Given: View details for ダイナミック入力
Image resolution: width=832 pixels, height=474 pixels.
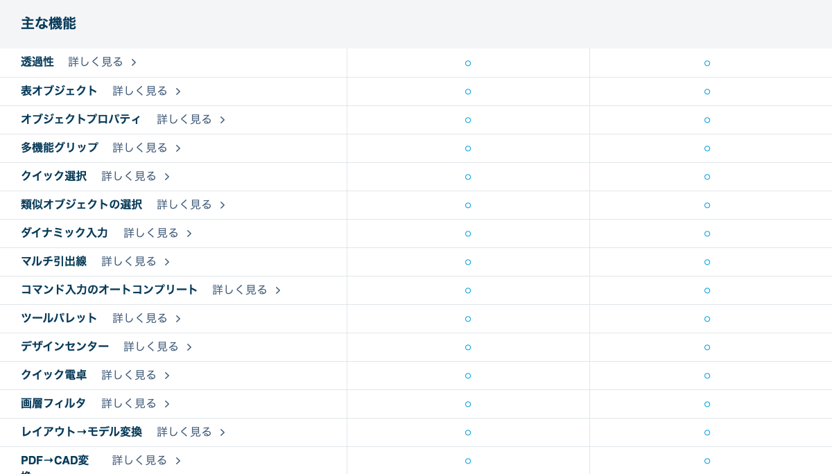Looking at the screenshot, I should 151,233.
